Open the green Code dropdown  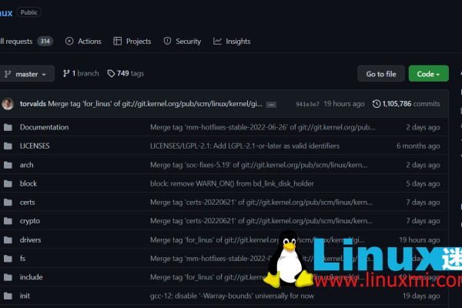(428, 74)
